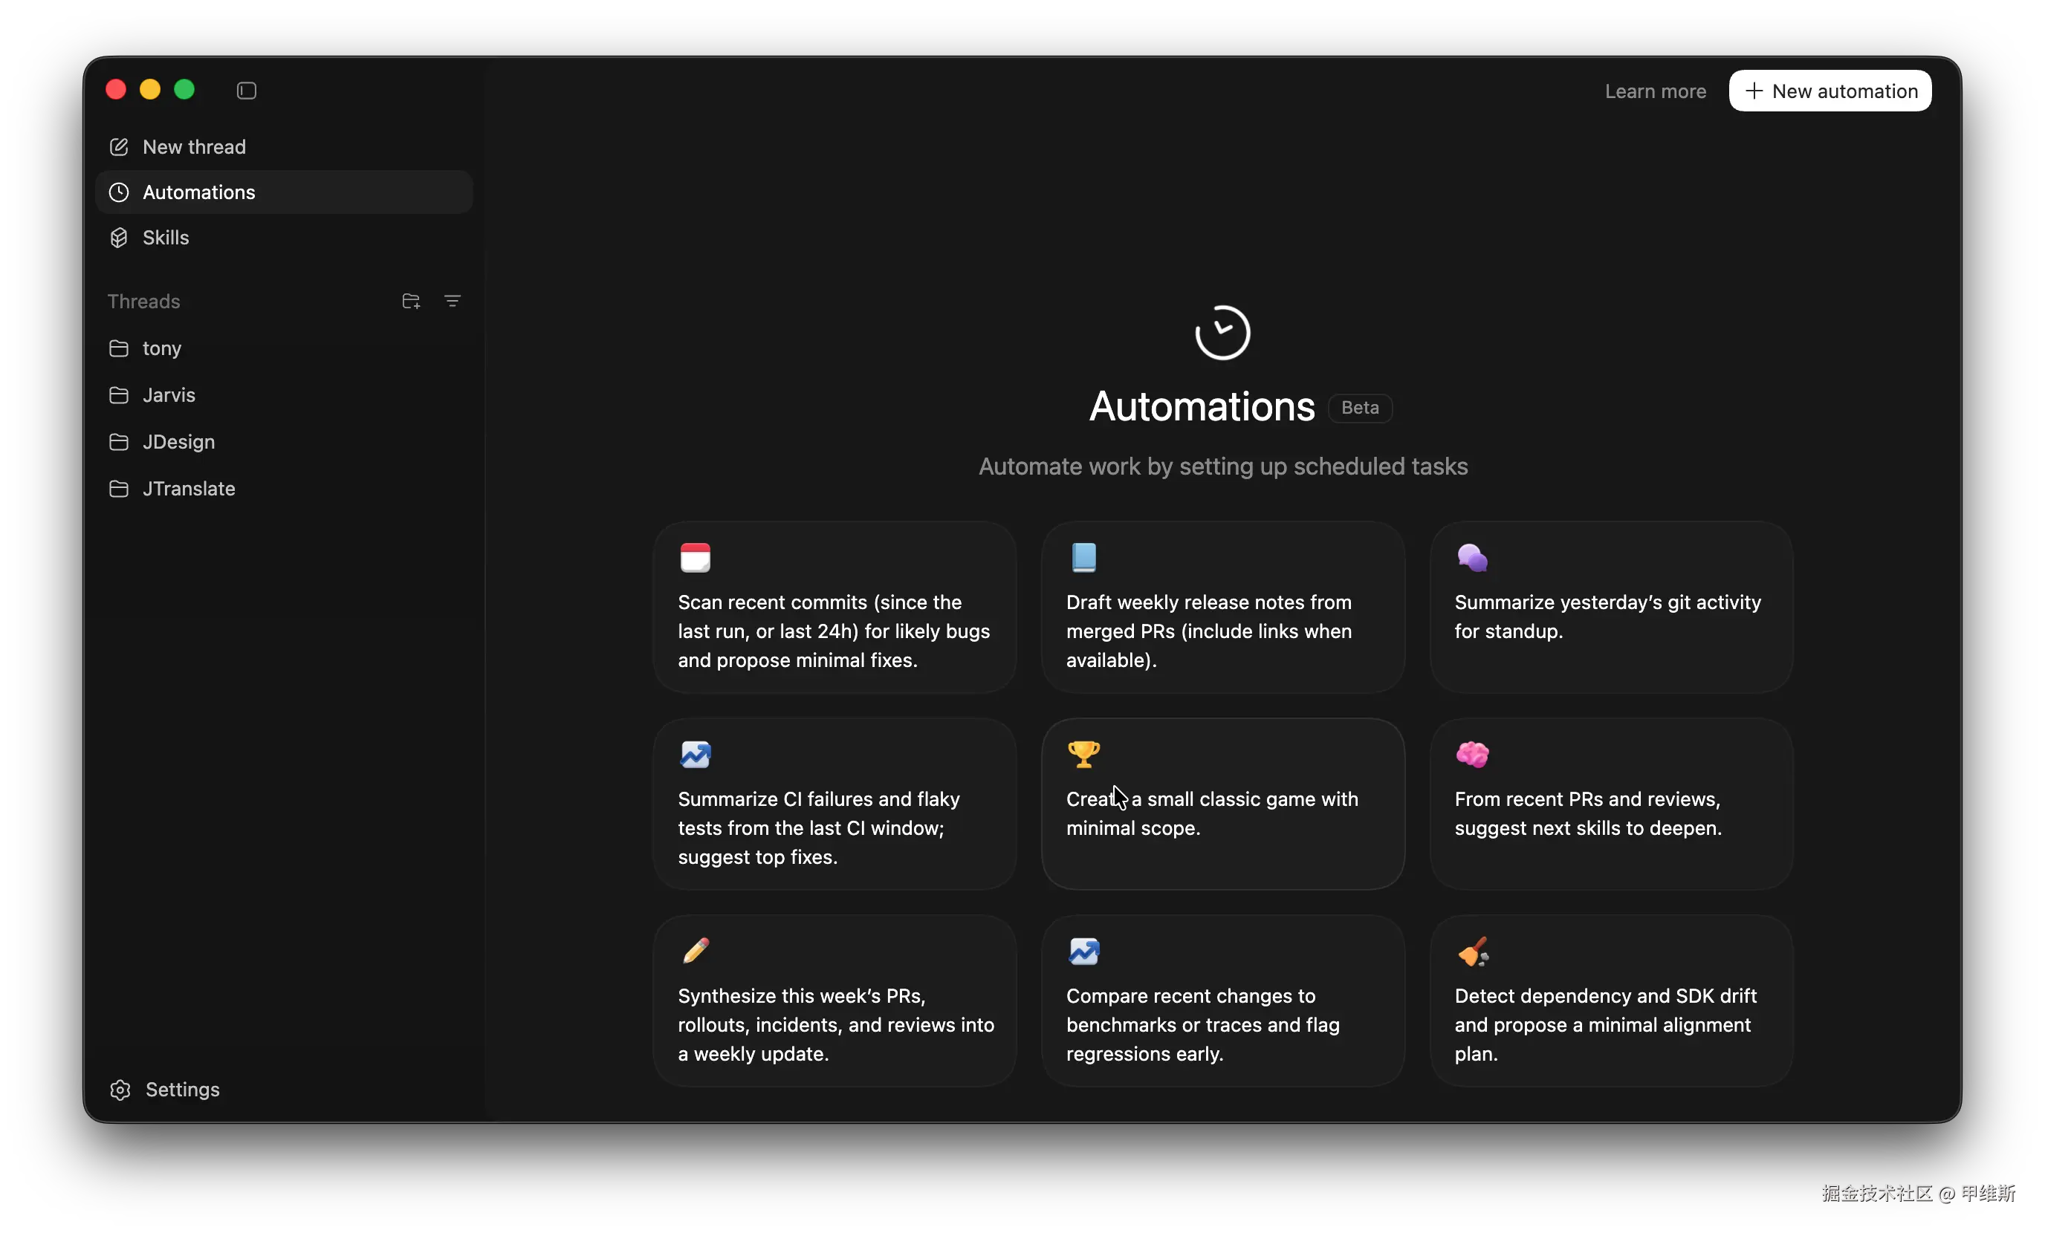Viewport: 2045px width, 1233px height.
Task: Expand the tony thread folder
Action: [162, 348]
